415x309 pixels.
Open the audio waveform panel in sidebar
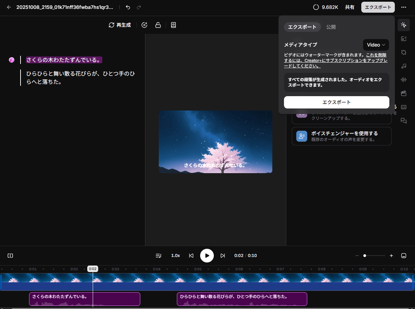click(404, 80)
